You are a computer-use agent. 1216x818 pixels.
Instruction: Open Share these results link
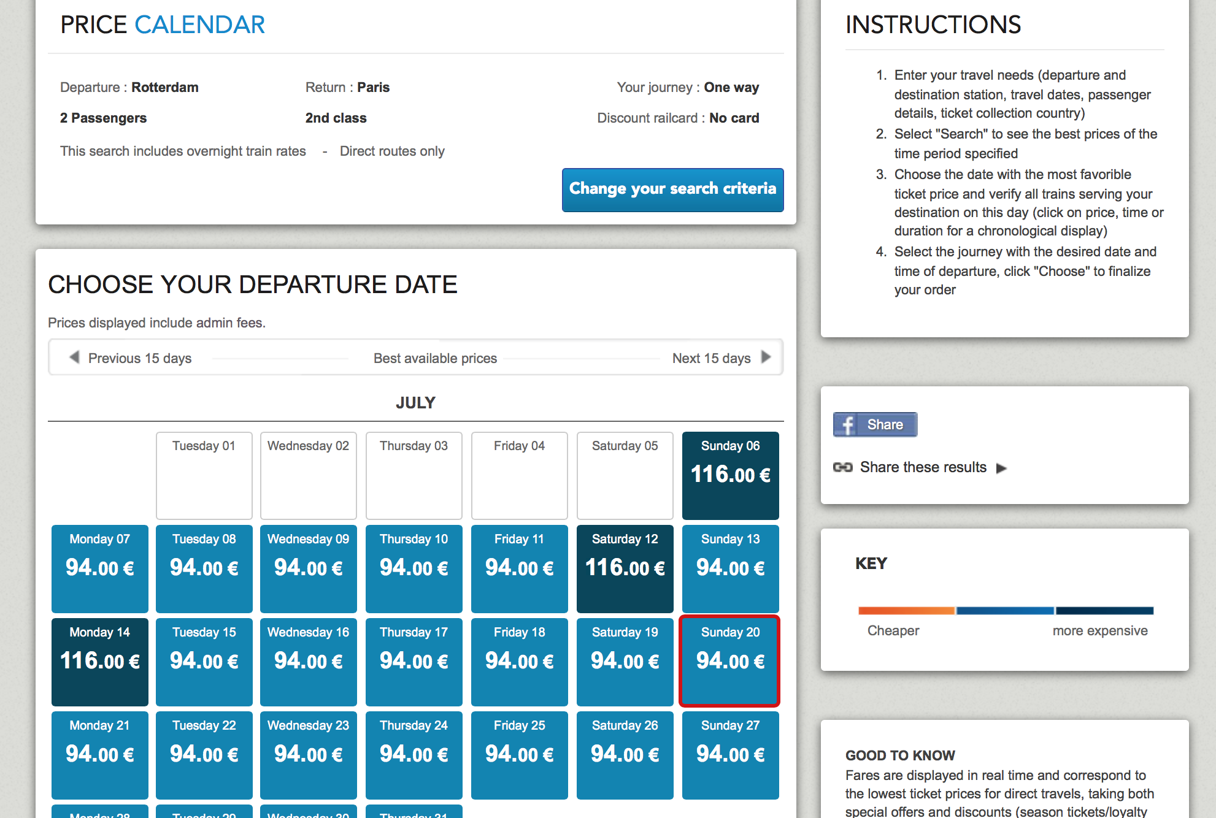pyautogui.click(x=923, y=467)
